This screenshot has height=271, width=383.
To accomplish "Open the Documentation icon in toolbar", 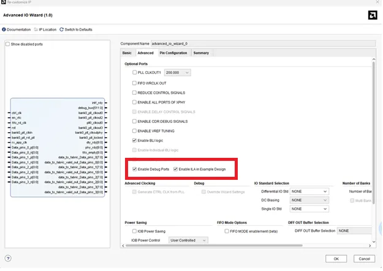I will point(4,29).
